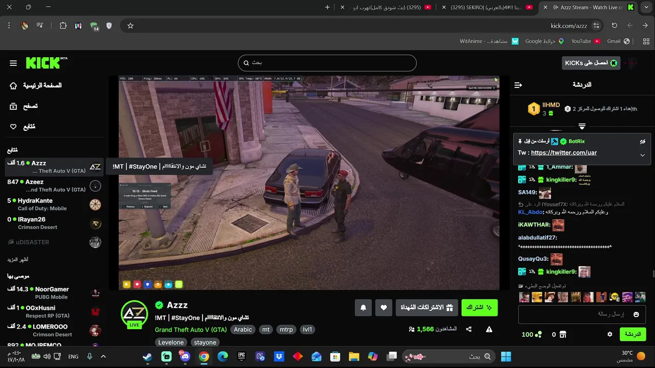This screenshot has width=655, height=368.
Task: Click the mtrp tag
Action: (x=286, y=330)
